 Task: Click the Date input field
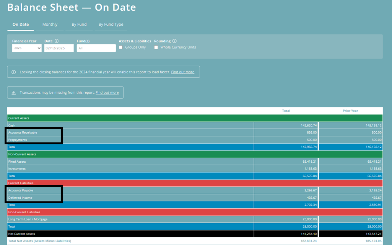[x=59, y=48]
